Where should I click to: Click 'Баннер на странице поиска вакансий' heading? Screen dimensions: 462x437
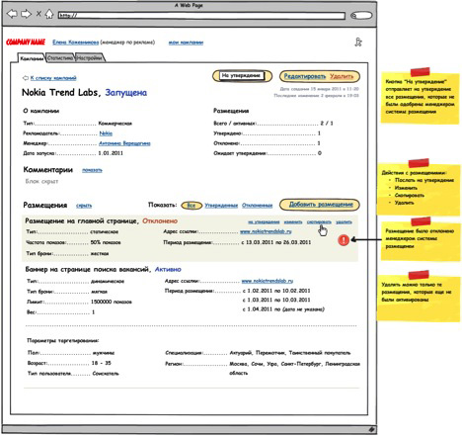[88, 269]
